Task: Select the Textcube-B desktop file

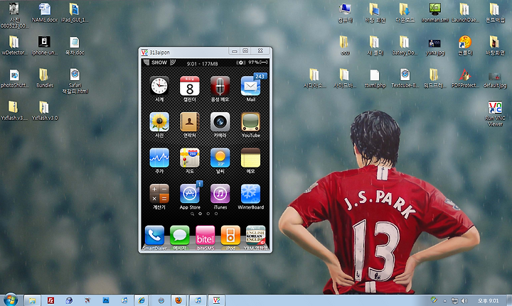Action: 405,78
